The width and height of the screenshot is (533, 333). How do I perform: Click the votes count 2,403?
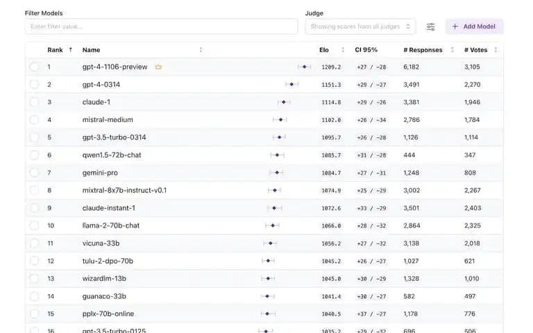[473, 208]
